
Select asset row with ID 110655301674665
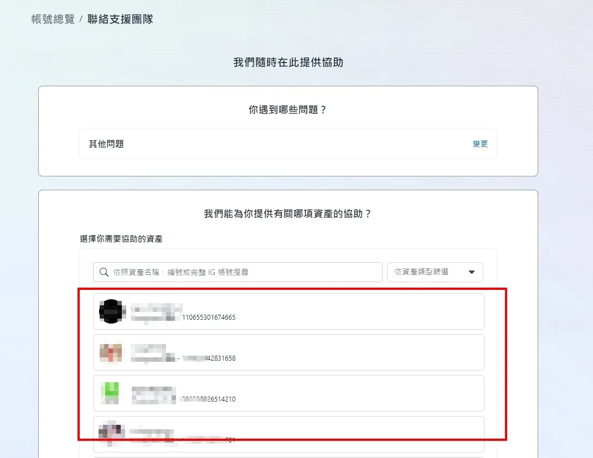288,311
